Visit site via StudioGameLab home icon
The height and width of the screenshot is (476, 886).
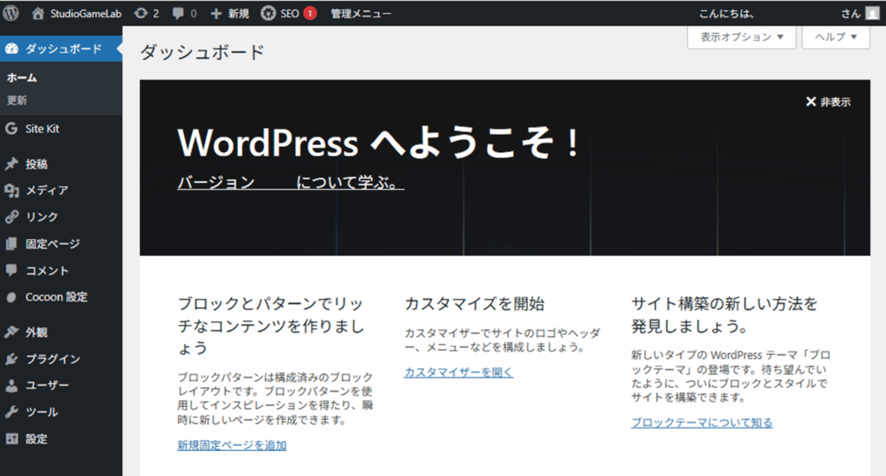[x=38, y=13]
